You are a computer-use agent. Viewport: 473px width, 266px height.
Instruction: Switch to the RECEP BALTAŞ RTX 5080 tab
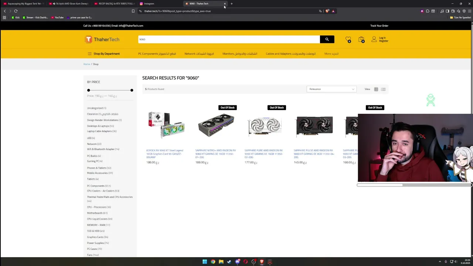point(114,4)
